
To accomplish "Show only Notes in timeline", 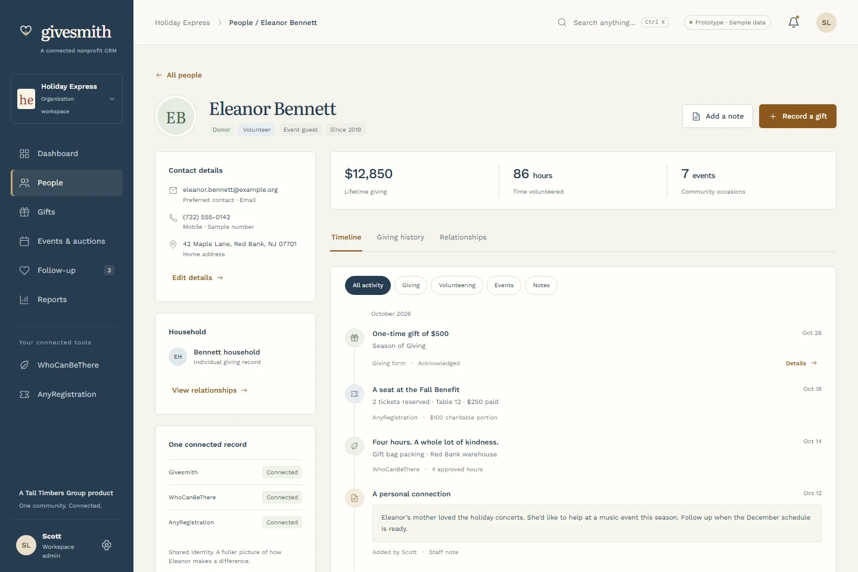I will [x=541, y=285].
